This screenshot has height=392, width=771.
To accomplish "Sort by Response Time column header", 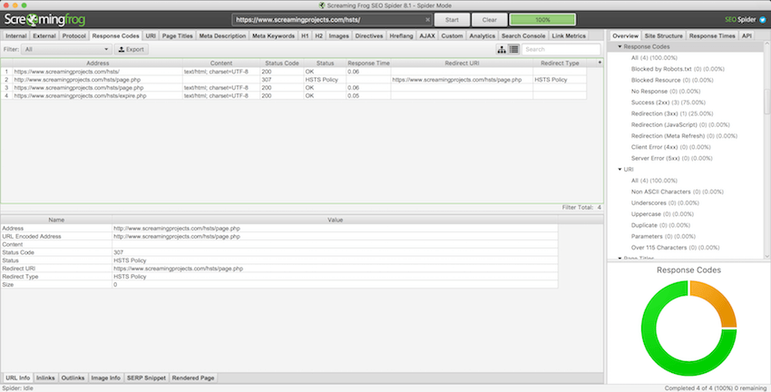I will tap(368, 63).
